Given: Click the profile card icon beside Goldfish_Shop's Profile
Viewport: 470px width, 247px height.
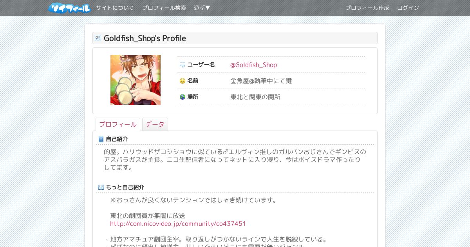Looking at the screenshot, I should click(98, 38).
